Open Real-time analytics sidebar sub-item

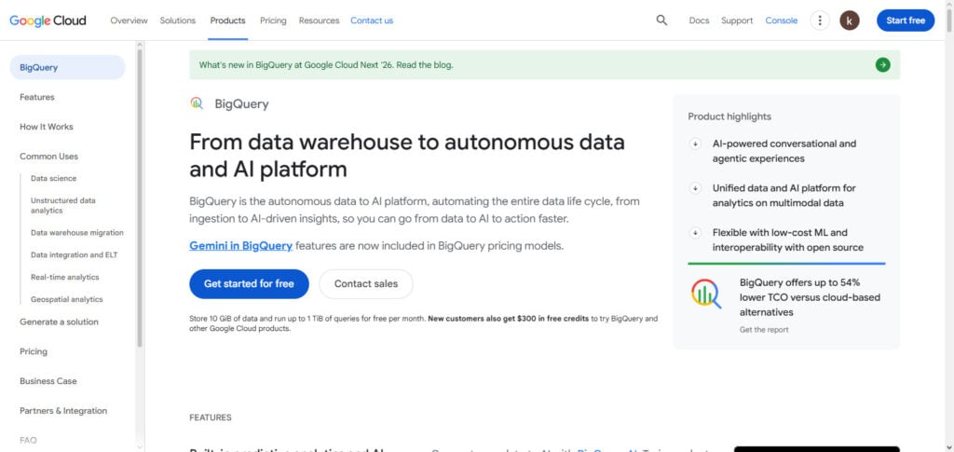[x=65, y=278]
